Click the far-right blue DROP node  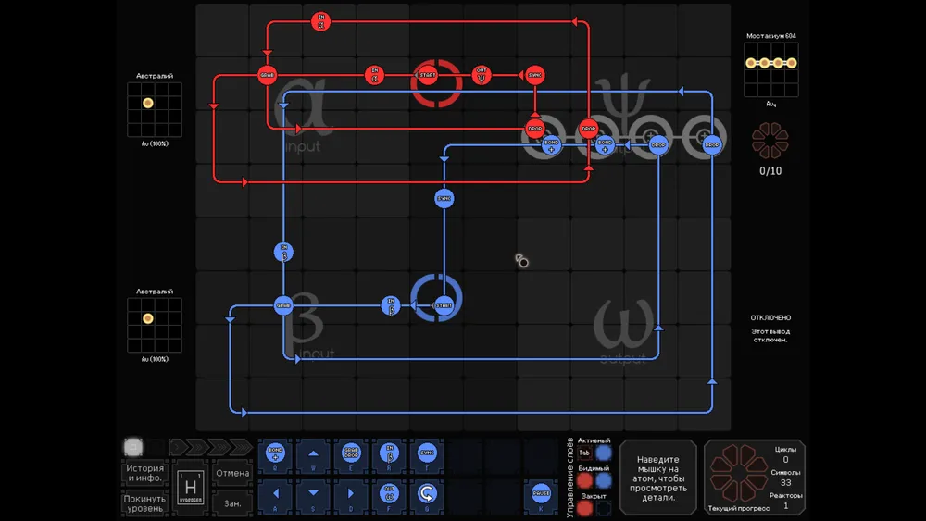pos(712,144)
